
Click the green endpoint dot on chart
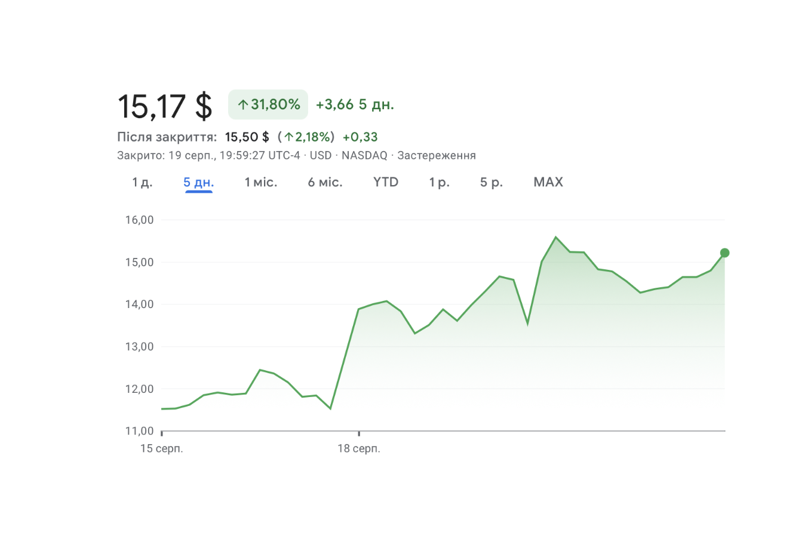click(x=724, y=253)
